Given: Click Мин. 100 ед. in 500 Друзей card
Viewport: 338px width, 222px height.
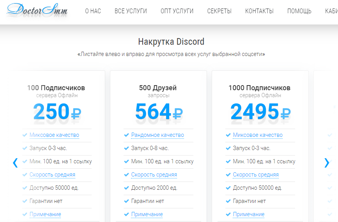Looking at the screenshot, I should pyautogui.click(x=162, y=161).
